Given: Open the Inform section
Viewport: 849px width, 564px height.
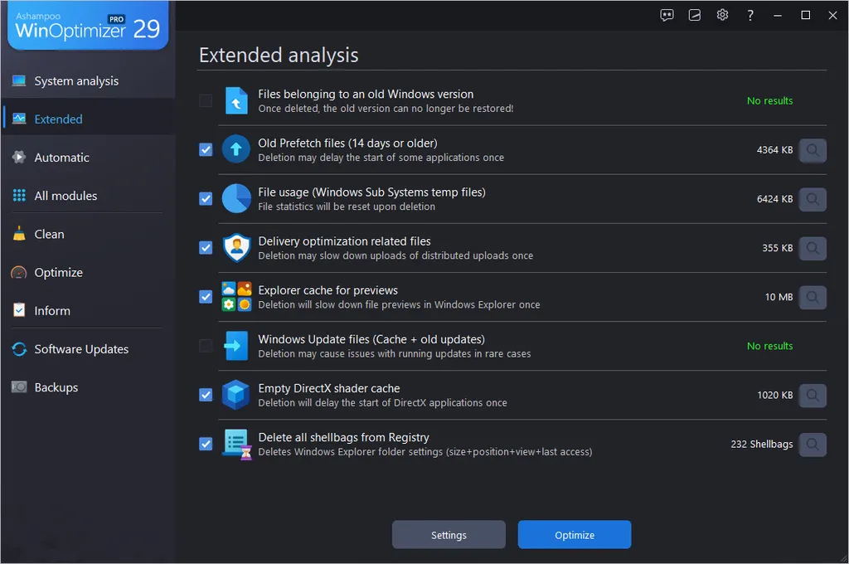Looking at the screenshot, I should (88, 310).
